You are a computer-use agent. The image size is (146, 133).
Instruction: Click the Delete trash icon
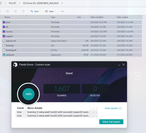[x=23, y=11]
